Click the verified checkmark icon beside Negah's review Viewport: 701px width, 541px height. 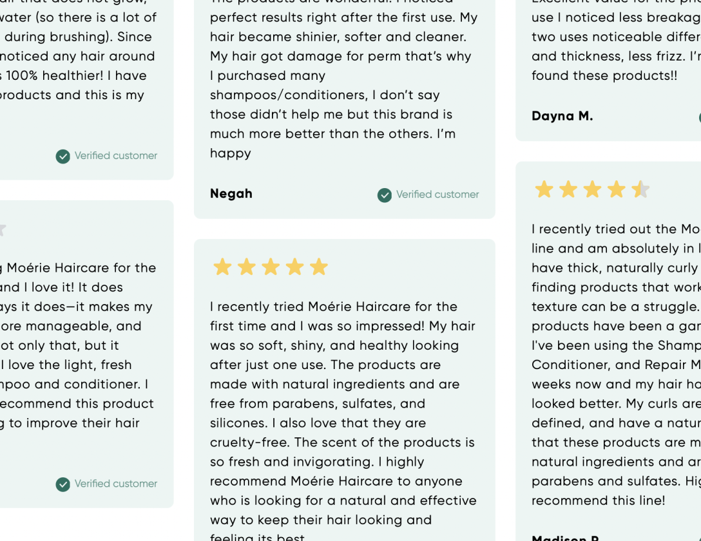[385, 195]
